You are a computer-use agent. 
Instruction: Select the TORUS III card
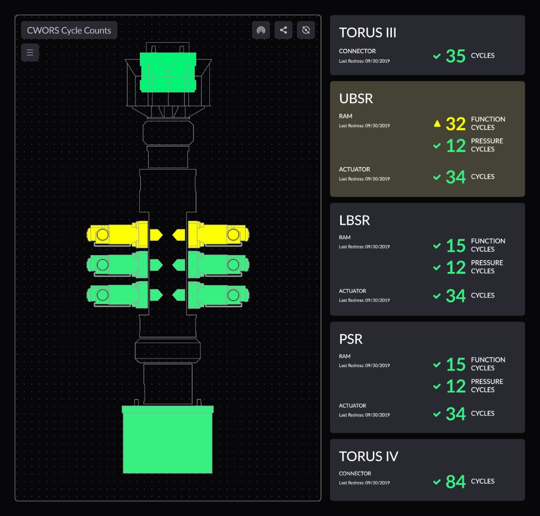pyautogui.click(x=427, y=45)
